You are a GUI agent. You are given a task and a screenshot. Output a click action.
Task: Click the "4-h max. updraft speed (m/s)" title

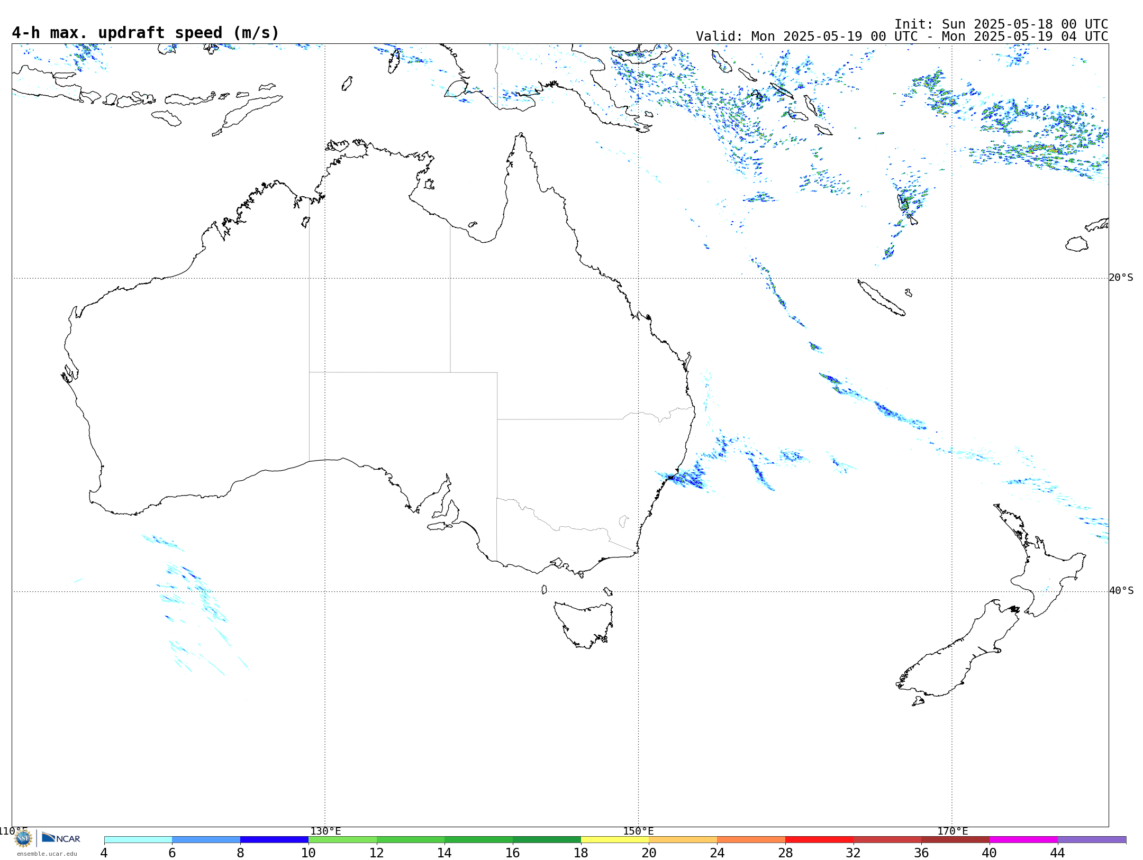tap(146, 33)
